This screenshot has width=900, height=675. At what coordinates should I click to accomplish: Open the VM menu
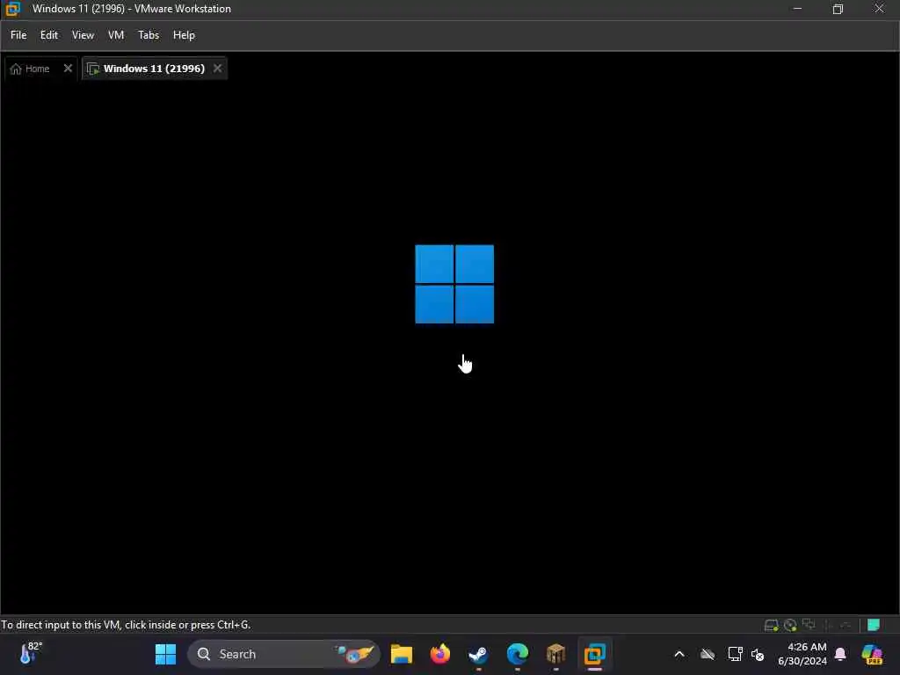pos(116,35)
